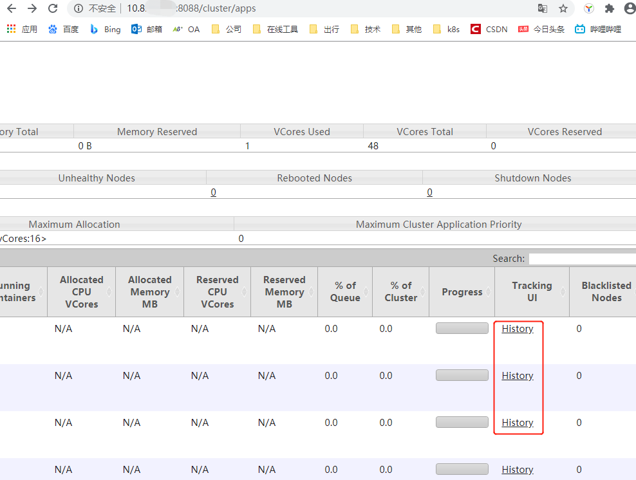Expand the 技术 bookmarks folder
This screenshot has height=480, width=636.
tap(365, 29)
